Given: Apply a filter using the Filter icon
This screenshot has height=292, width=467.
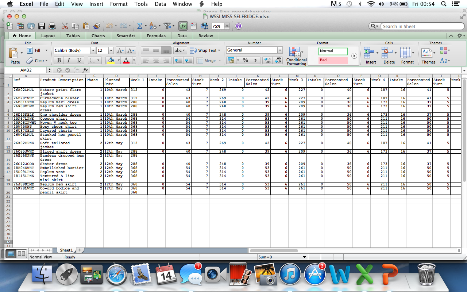Looking at the screenshot, I should pos(167,26).
